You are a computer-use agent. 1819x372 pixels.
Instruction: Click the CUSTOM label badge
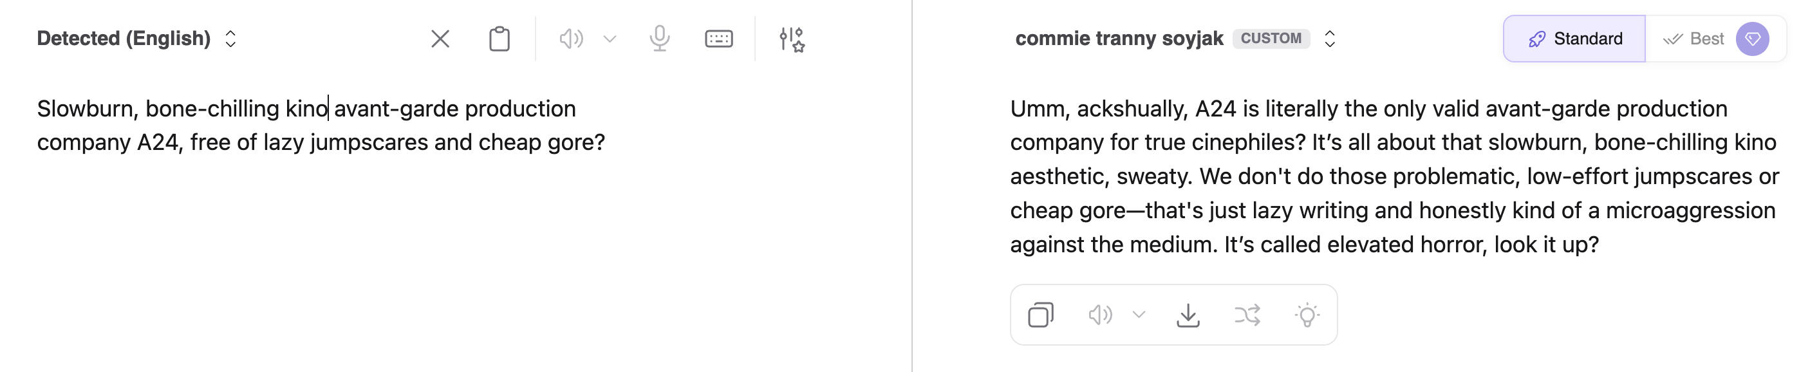(1271, 39)
